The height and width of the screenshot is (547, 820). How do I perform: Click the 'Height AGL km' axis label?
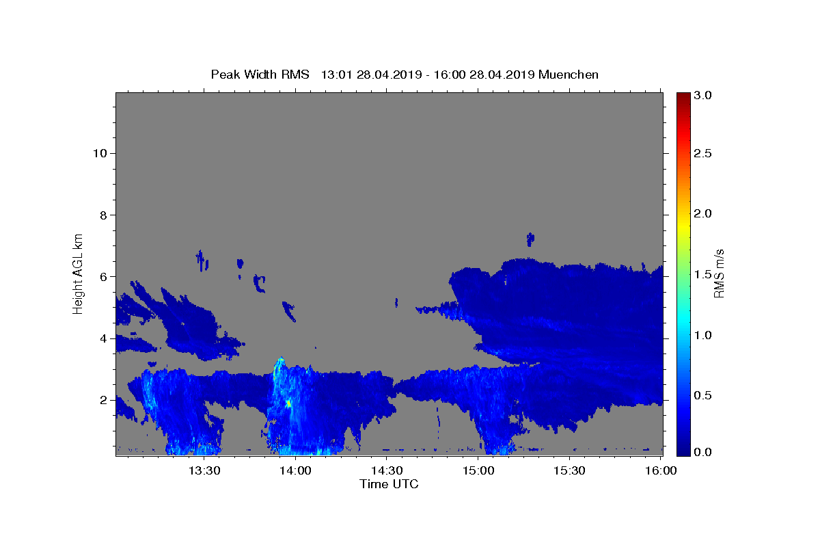pos(78,273)
